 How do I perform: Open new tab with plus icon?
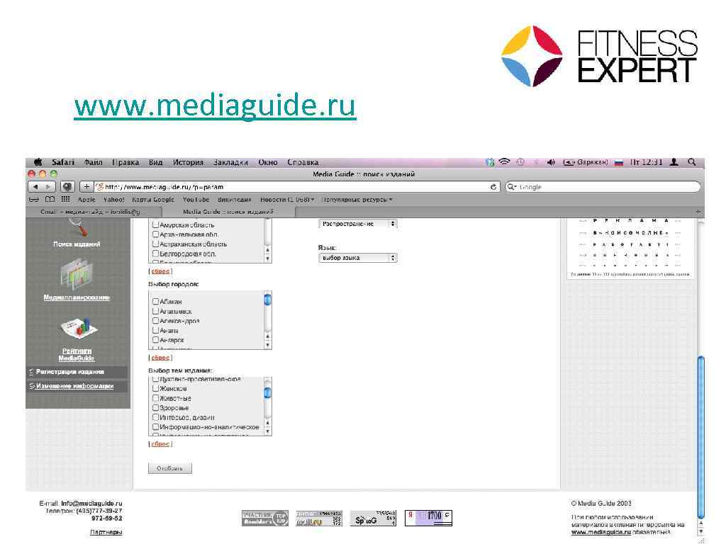[698, 211]
